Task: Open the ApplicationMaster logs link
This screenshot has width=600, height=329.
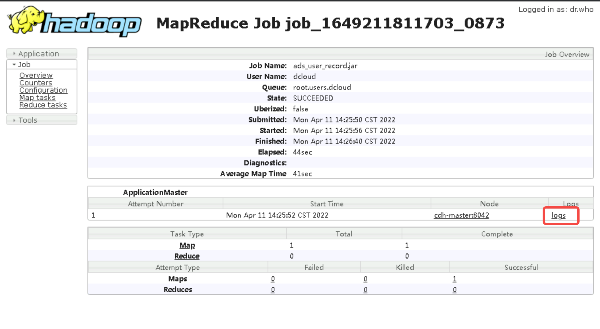Action: tap(559, 215)
